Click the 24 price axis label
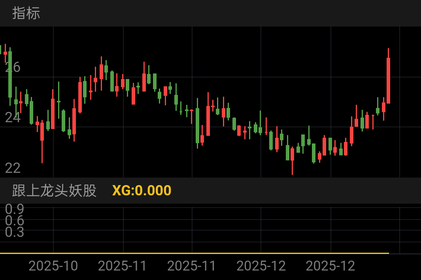The image size is (421, 280). pyautogui.click(x=13, y=118)
